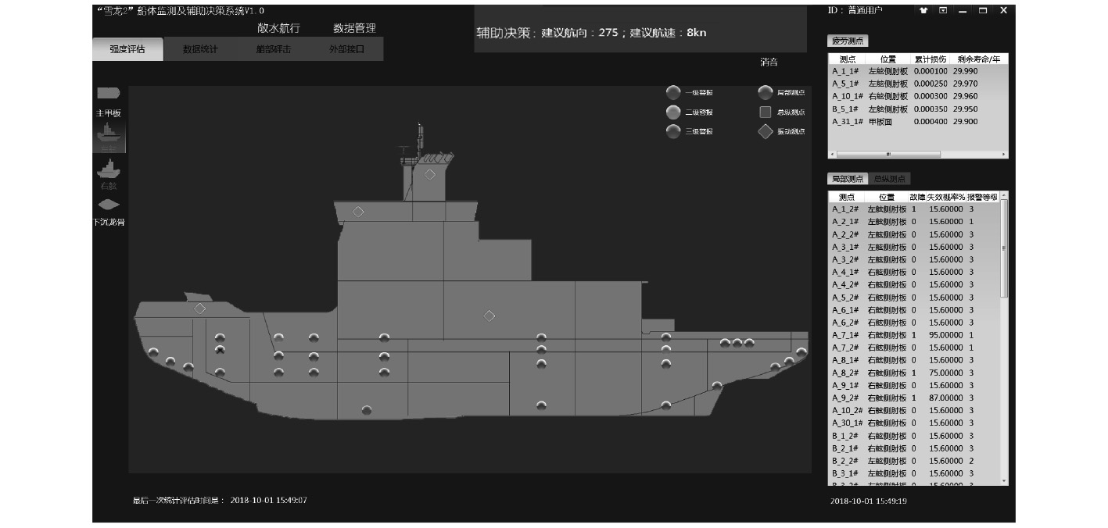Click the 总纵测点 square legend icon
The image size is (1108, 528).
(x=765, y=112)
